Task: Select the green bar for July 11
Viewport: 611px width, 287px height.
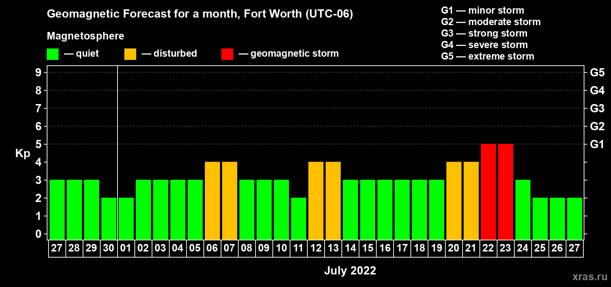Action: [x=298, y=219]
